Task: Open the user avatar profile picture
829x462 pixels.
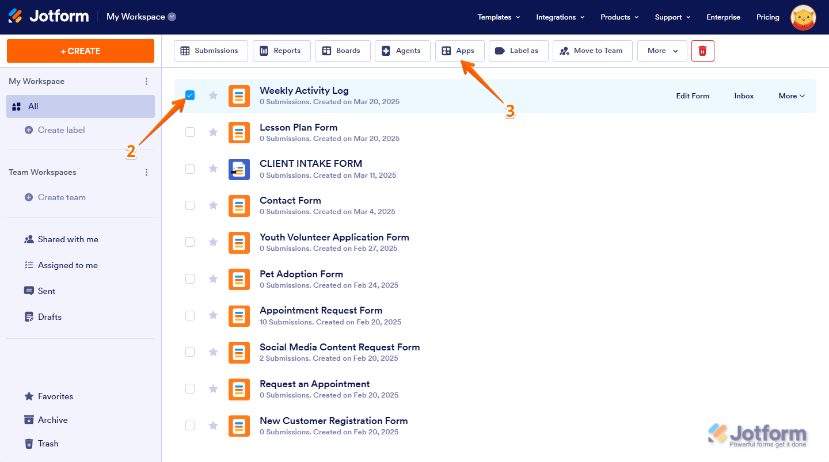Action: tap(803, 17)
